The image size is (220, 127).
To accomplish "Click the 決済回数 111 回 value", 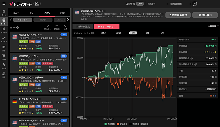I will (214, 83).
